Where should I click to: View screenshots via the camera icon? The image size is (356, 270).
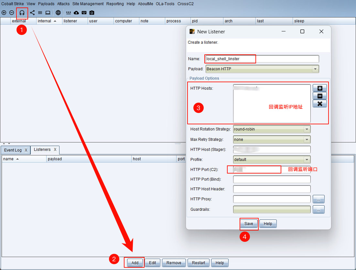(92, 13)
